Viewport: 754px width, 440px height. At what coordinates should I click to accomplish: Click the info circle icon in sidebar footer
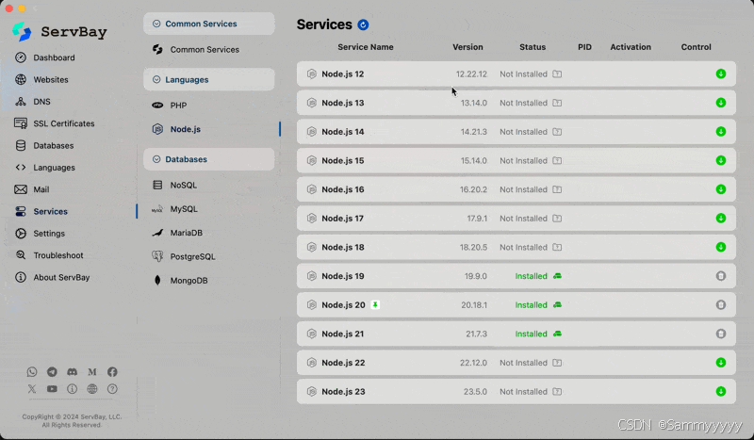(x=73, y=388)
